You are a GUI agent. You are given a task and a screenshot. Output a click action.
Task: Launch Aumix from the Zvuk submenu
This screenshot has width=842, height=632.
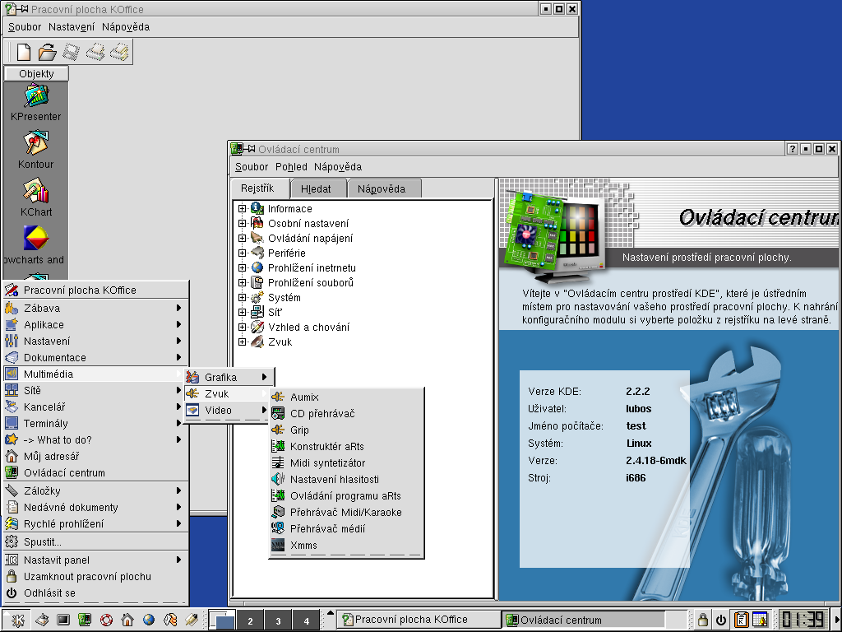pos(347,397)
